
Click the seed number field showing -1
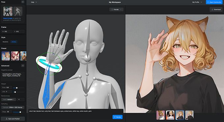click(x=21, y=99)
